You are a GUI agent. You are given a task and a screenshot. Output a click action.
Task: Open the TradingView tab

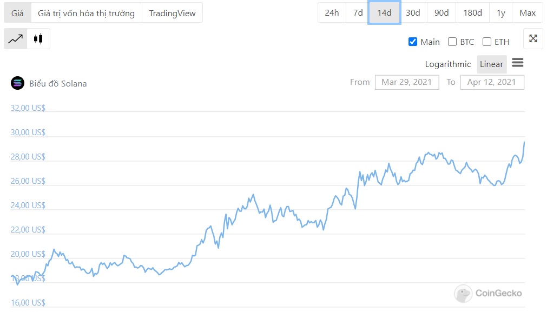tap(172, 13)
